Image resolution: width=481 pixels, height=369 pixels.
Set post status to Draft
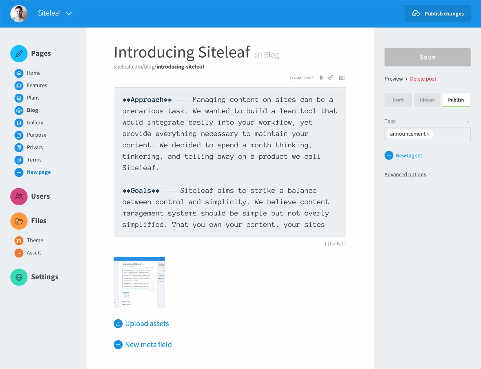[398, 100]
